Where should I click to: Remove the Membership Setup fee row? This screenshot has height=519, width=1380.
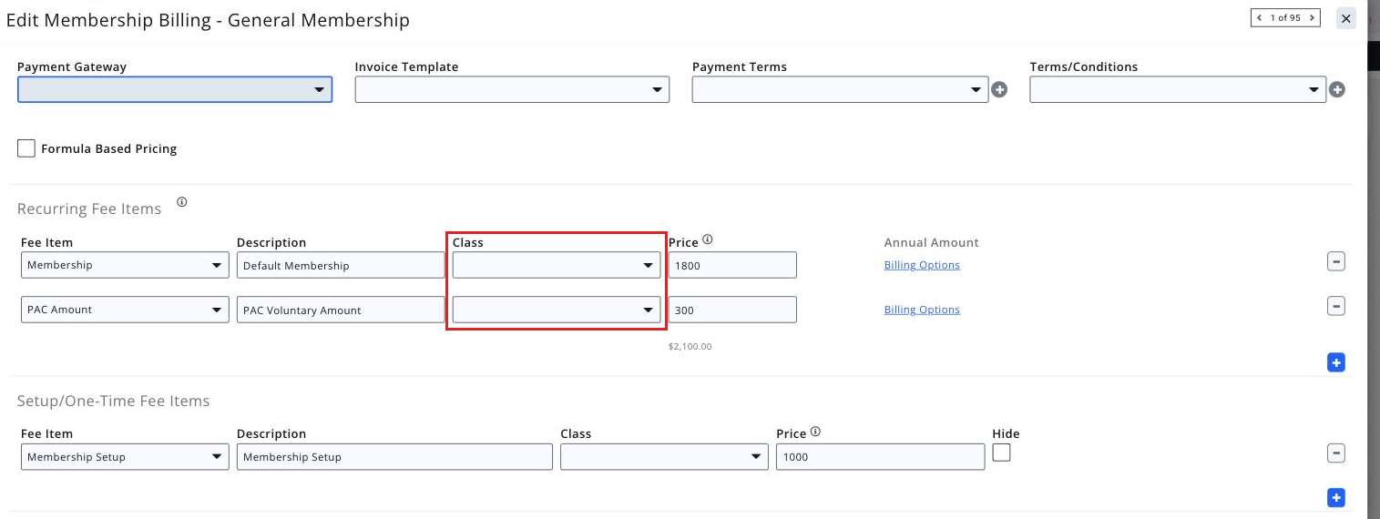1336,453
